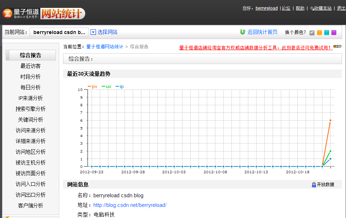Click the 退出 logout link
The height and width of the screenshot is (218, 346).
point(341,8)
